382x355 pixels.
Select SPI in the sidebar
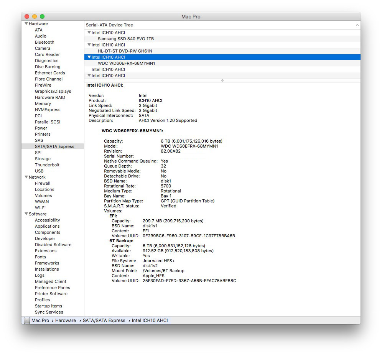click(x=38, y=153)
